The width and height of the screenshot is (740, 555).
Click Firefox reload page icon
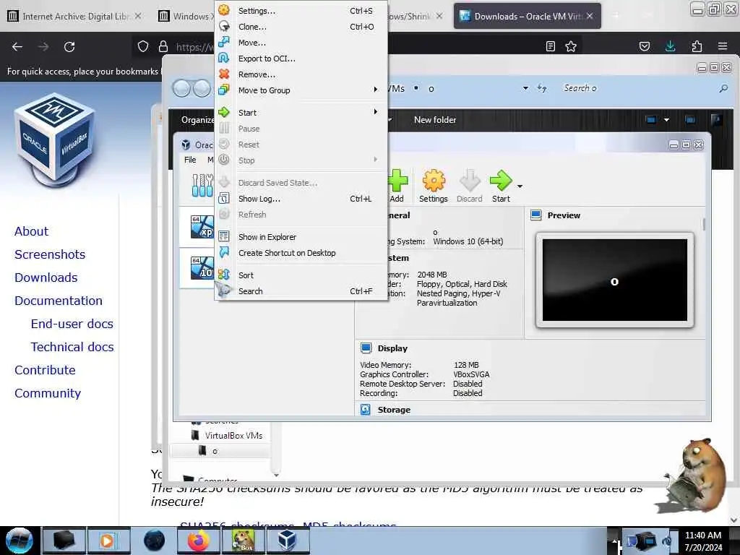pos(69,47)
